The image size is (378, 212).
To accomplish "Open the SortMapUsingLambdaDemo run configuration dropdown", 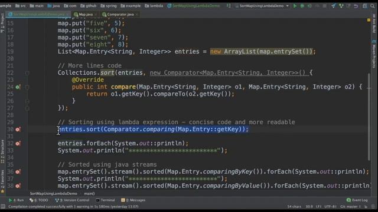I will (x=262, y=6).
